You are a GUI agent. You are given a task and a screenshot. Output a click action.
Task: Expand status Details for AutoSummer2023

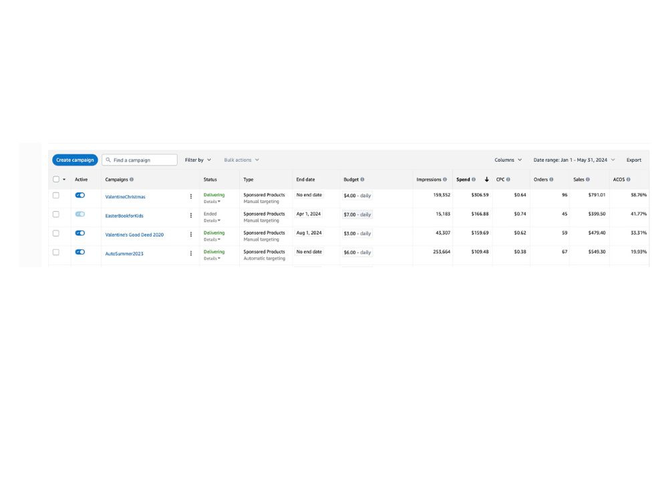[212, 259]
